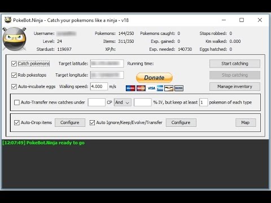
Task: Enable Auto-Transfer new catches checkbox
Action: (17, 103)
